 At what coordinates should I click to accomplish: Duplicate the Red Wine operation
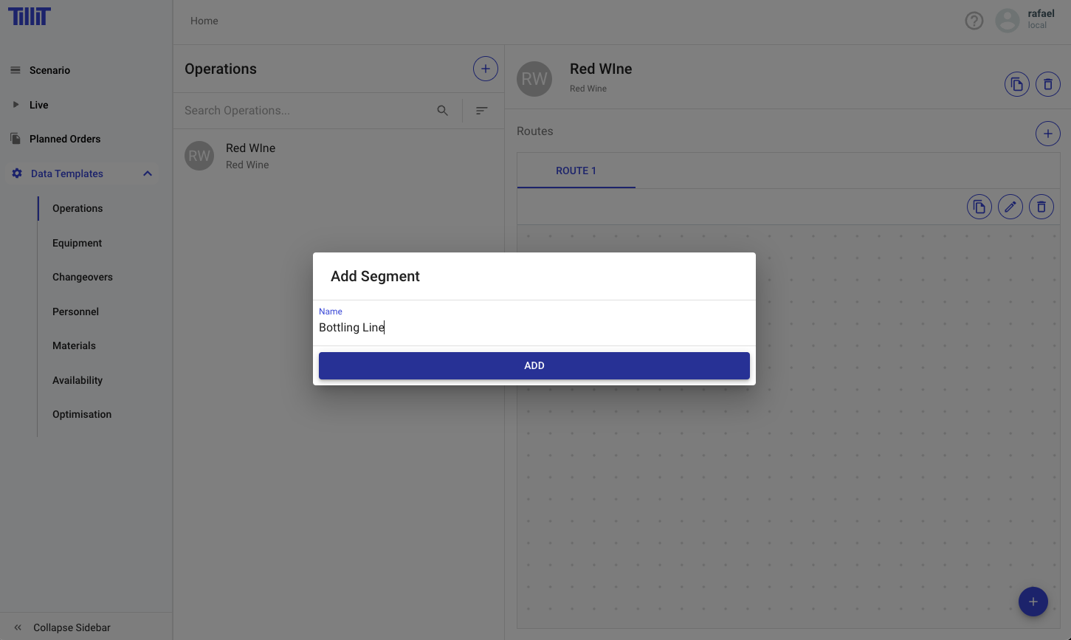pos(1016,84)
